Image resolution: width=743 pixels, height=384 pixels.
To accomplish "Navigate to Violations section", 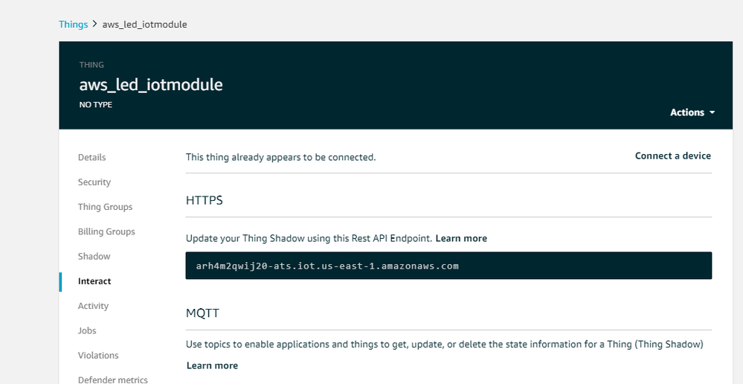I will tap(98, 356).
